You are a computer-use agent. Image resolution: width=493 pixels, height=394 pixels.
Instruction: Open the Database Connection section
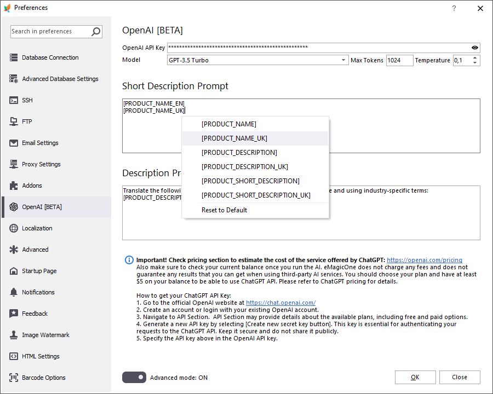[x=56, y=57]
